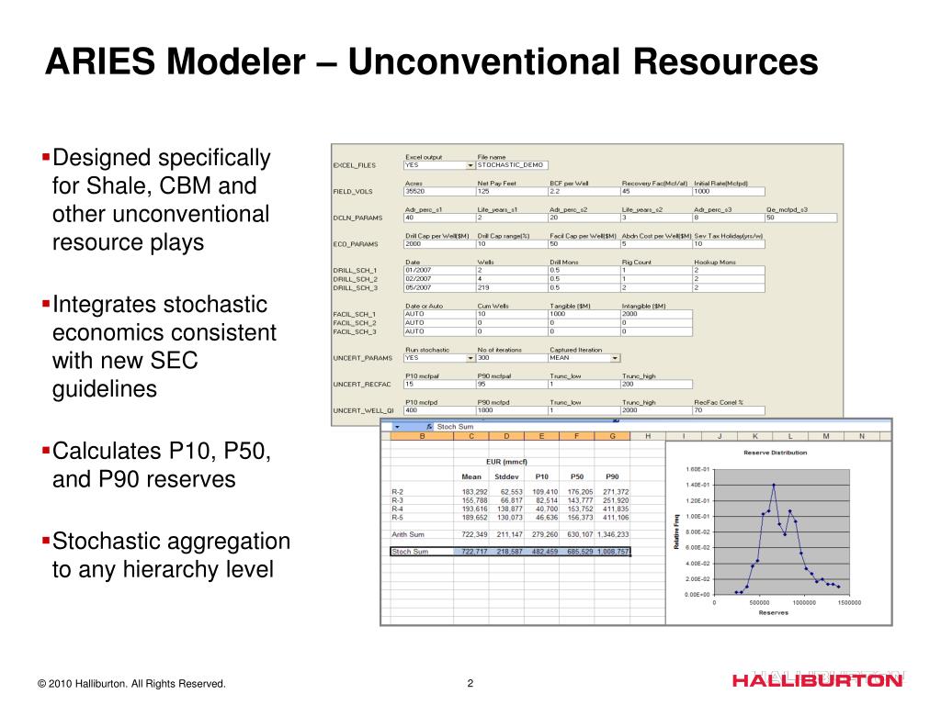Screen dimensions: 941x705
Task: Click Stoch Sum mean value 722,717
Action: (x=471, y=552)
